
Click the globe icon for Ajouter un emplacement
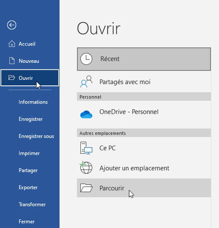coord(86,167)
